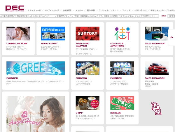Click U-MAP heading link
Viewport: 175px width, 132px height.
tap(79, 113)
